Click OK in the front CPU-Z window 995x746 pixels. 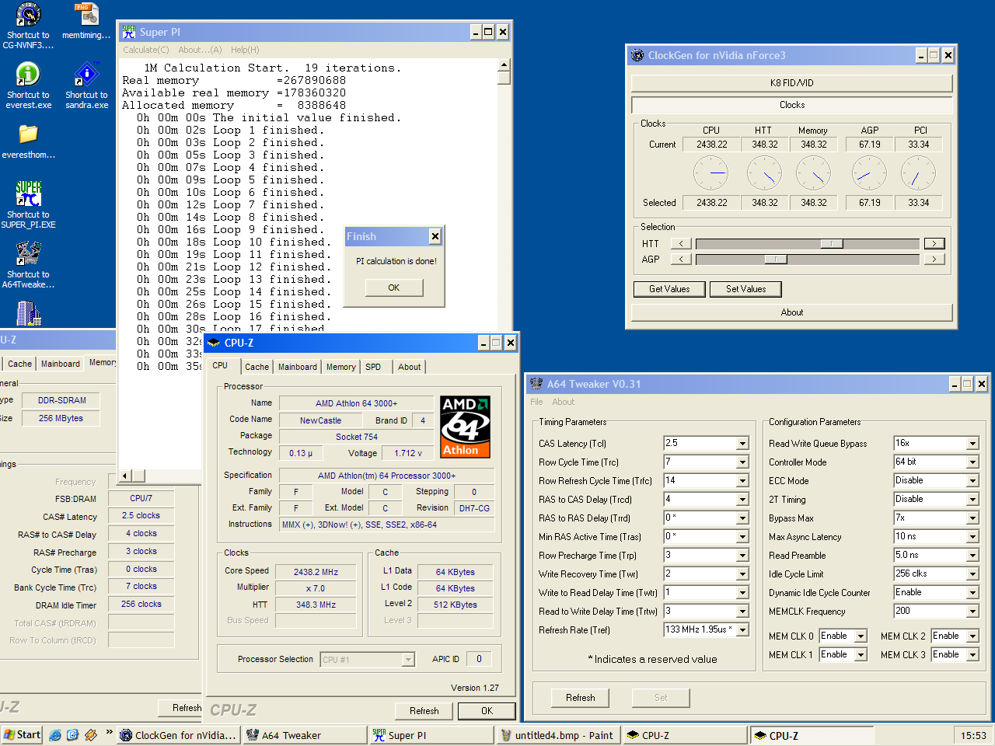pyautogui.click(x=487, y=710)
